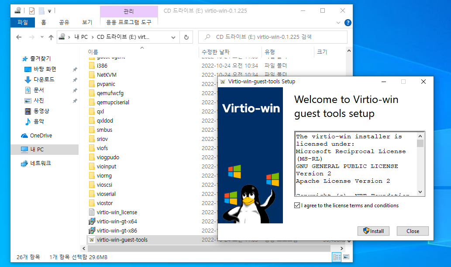
Task: Click the search box for CD drive
Action: (273, 37)
